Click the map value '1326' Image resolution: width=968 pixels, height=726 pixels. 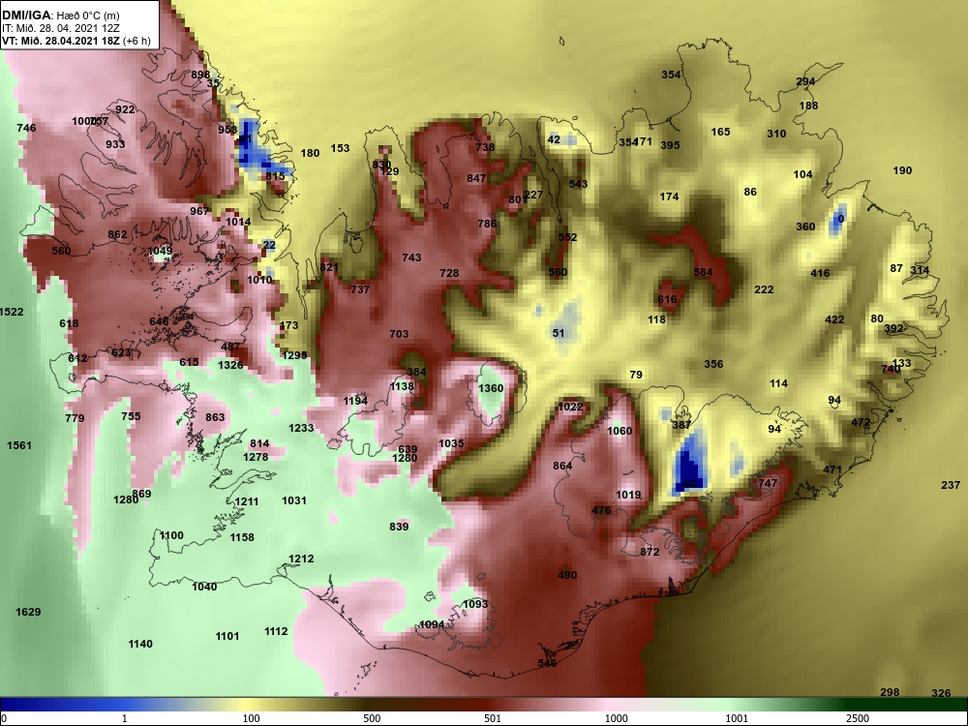point(230,365)
